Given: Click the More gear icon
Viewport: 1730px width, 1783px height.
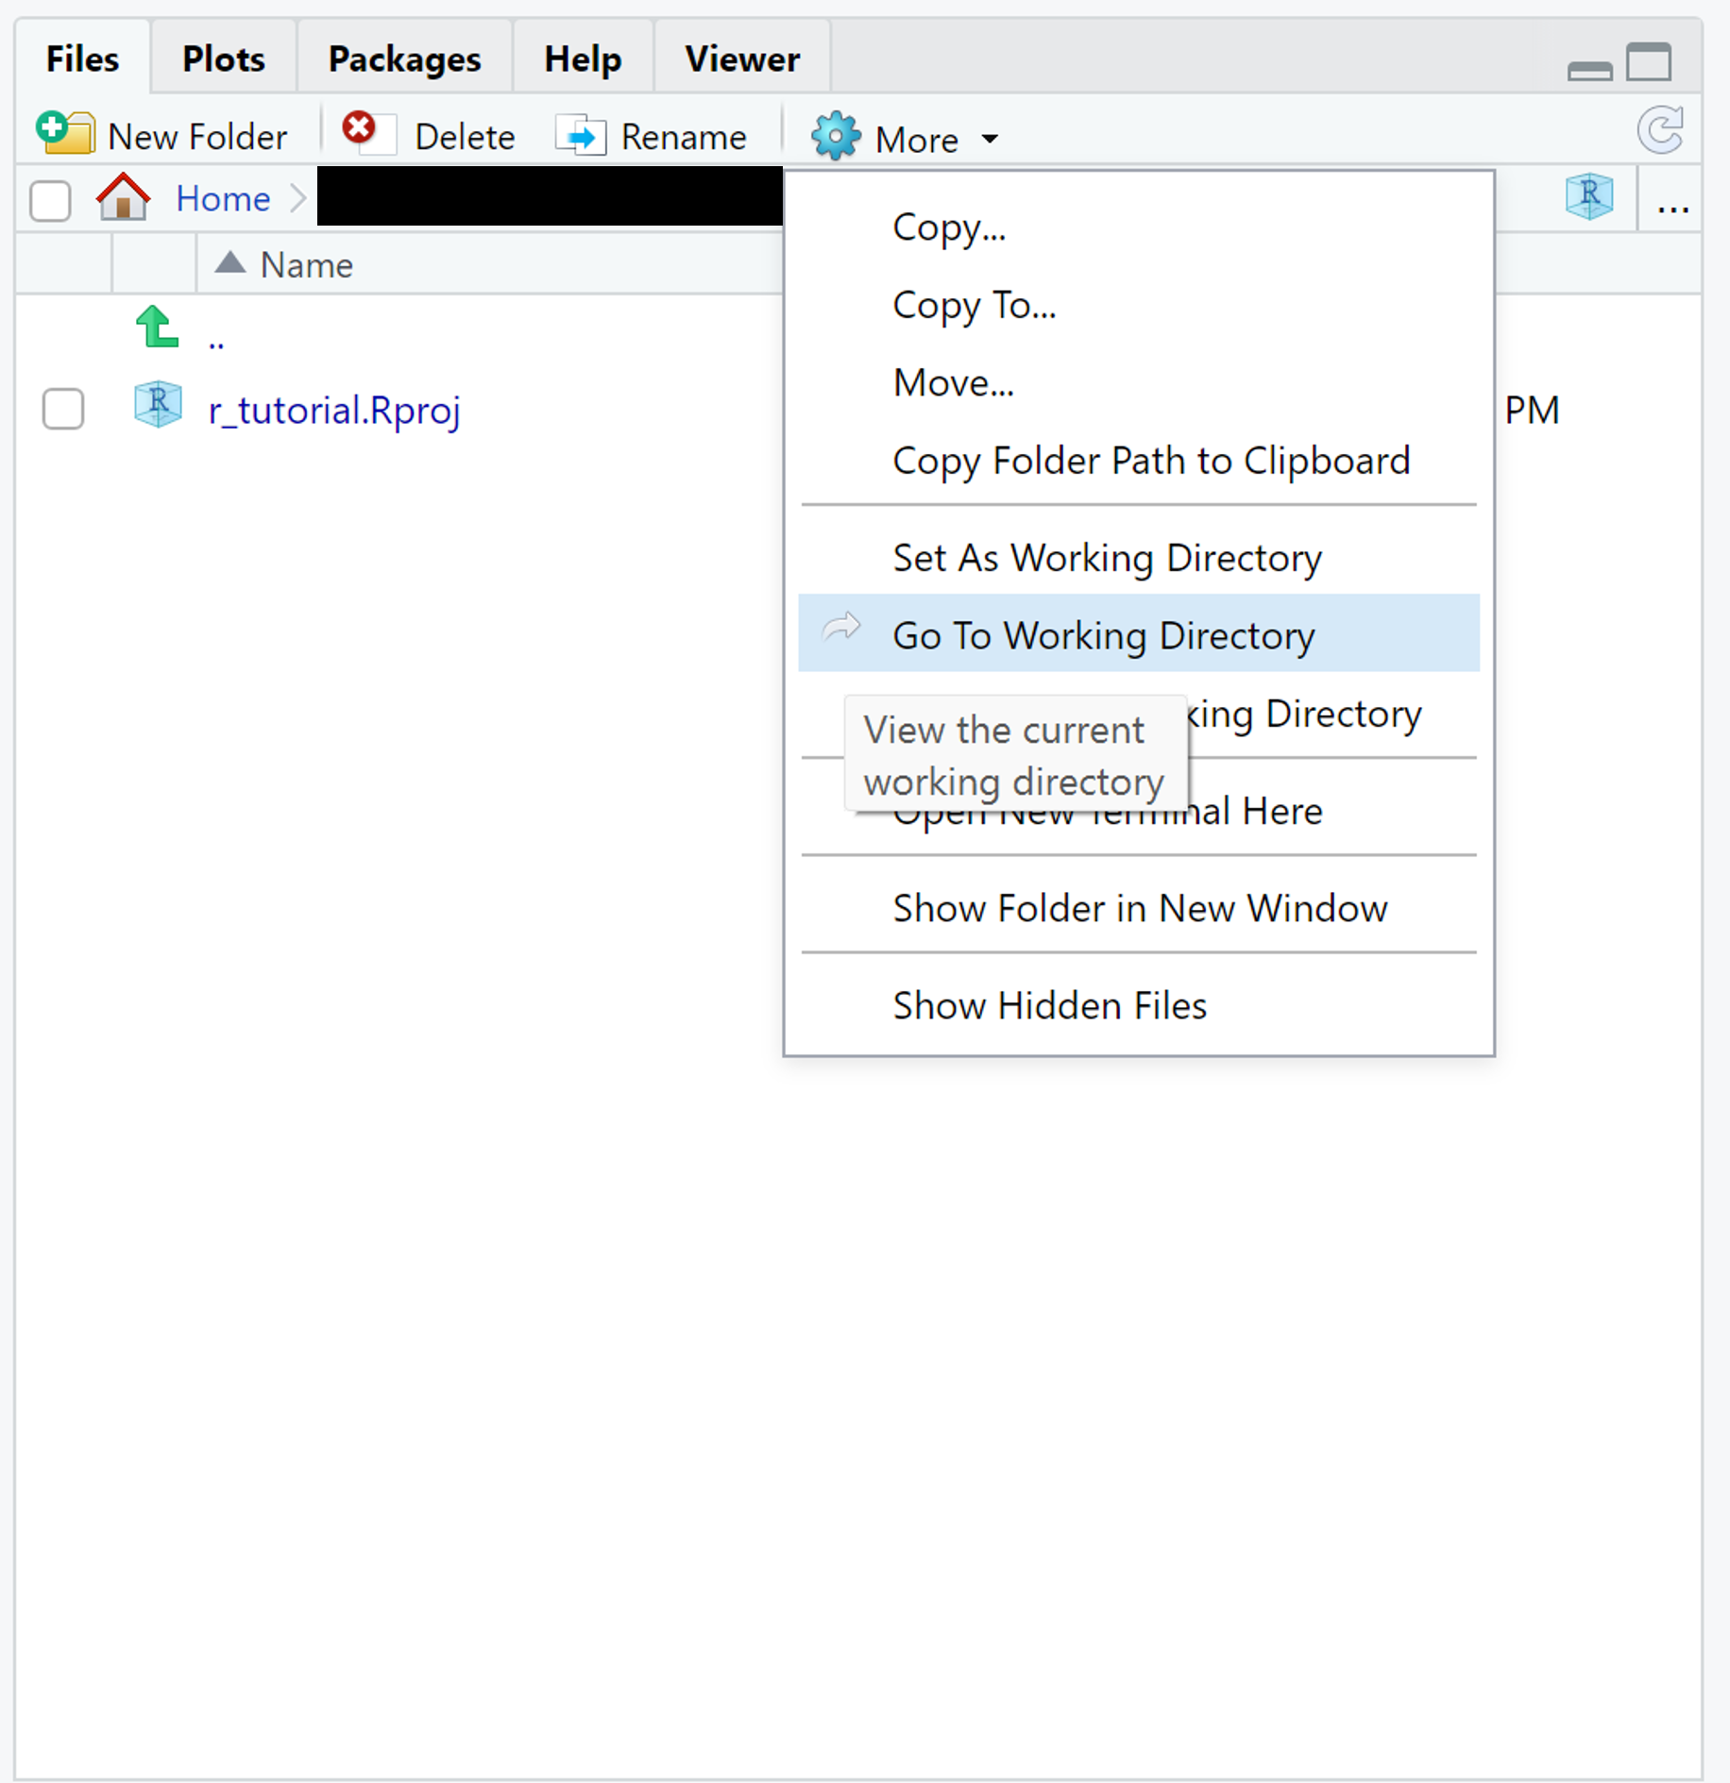Looking at the screenshot, I should (x=835, y=137).
